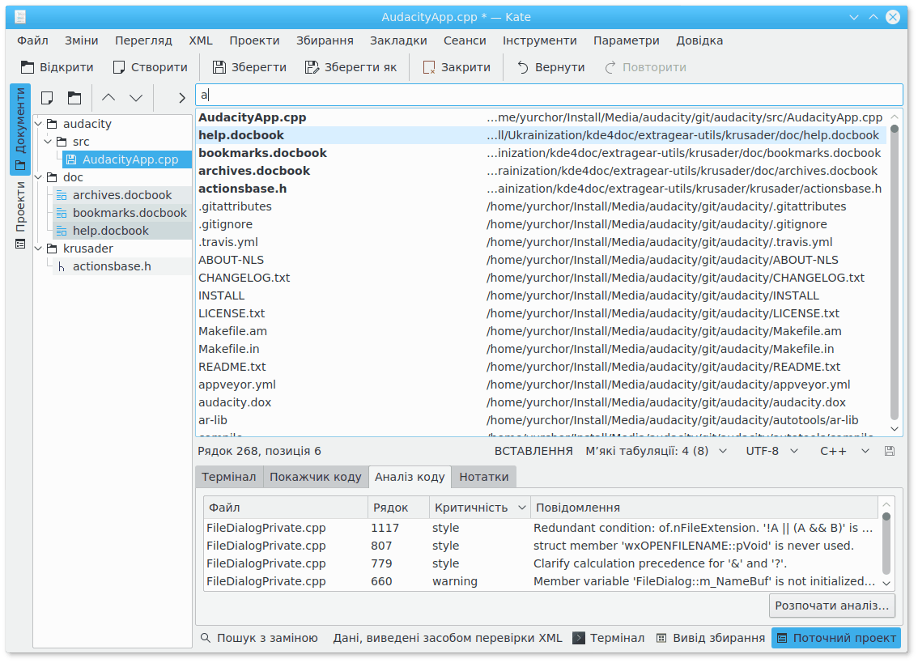The image size is (918, 663).
Task: Open the Закладки menu
Action: click(x=398, y=40)
